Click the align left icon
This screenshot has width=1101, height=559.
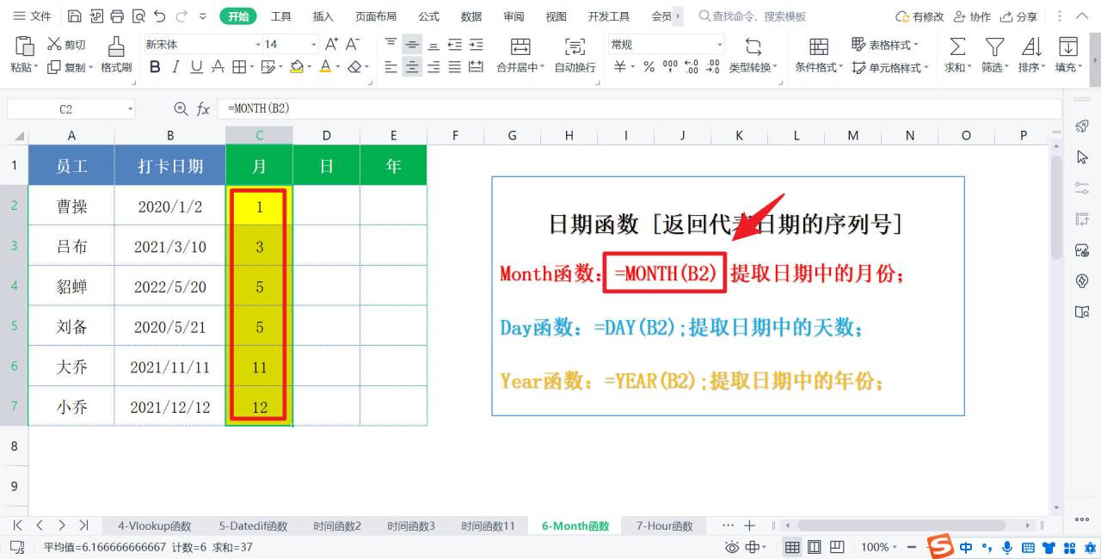point(391,67)
